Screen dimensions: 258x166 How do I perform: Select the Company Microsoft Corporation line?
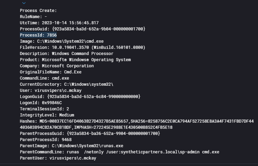(x=57, y=66)
